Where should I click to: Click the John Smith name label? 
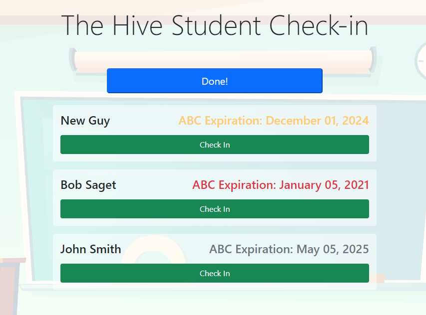(x=90, y=249)
